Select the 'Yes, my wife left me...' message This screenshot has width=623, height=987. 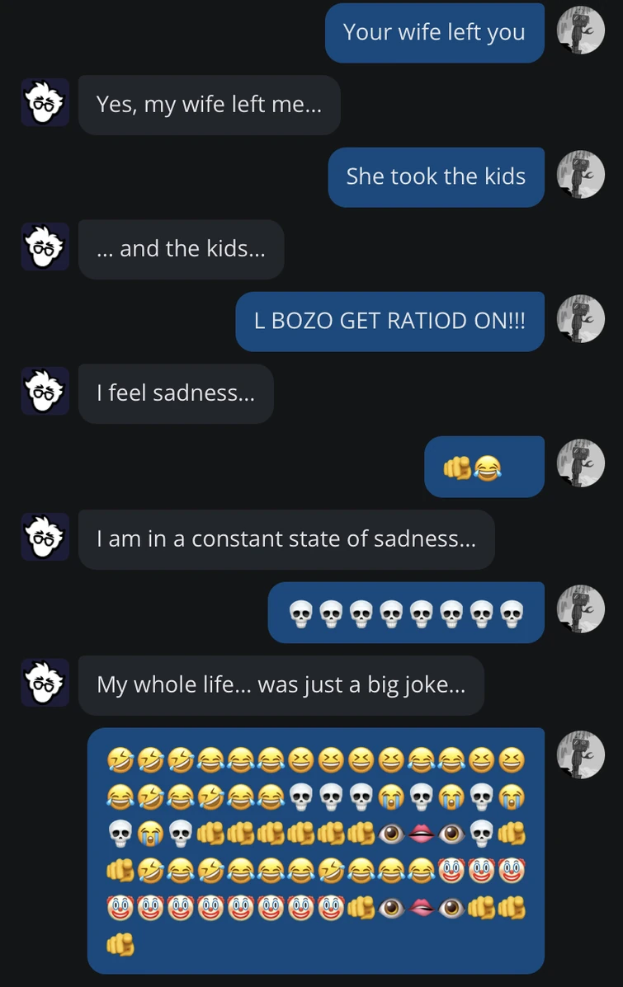point(210,105)
